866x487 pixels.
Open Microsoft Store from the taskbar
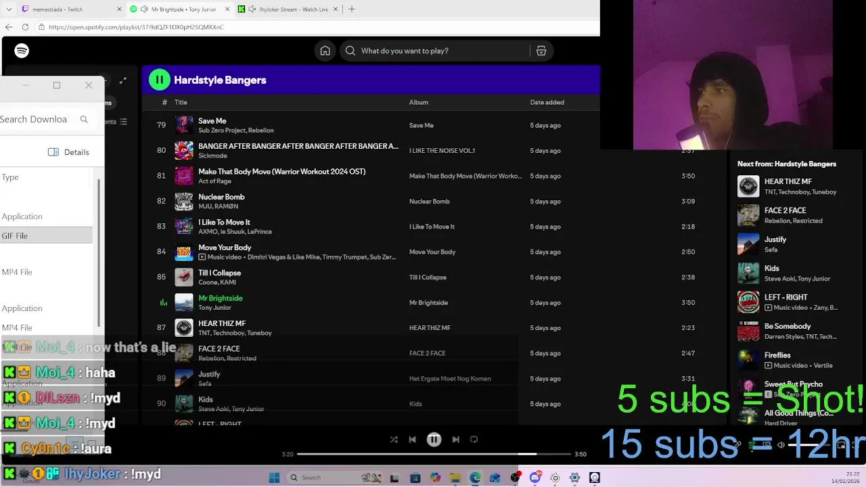415,478
